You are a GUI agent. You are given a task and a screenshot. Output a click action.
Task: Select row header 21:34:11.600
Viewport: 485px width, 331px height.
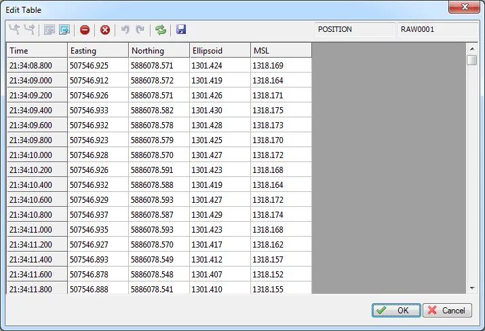point(37,274)
